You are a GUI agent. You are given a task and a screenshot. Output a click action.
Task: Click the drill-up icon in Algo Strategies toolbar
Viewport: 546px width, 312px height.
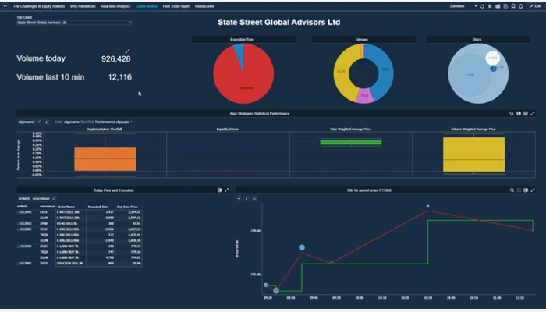pos(47,122)
